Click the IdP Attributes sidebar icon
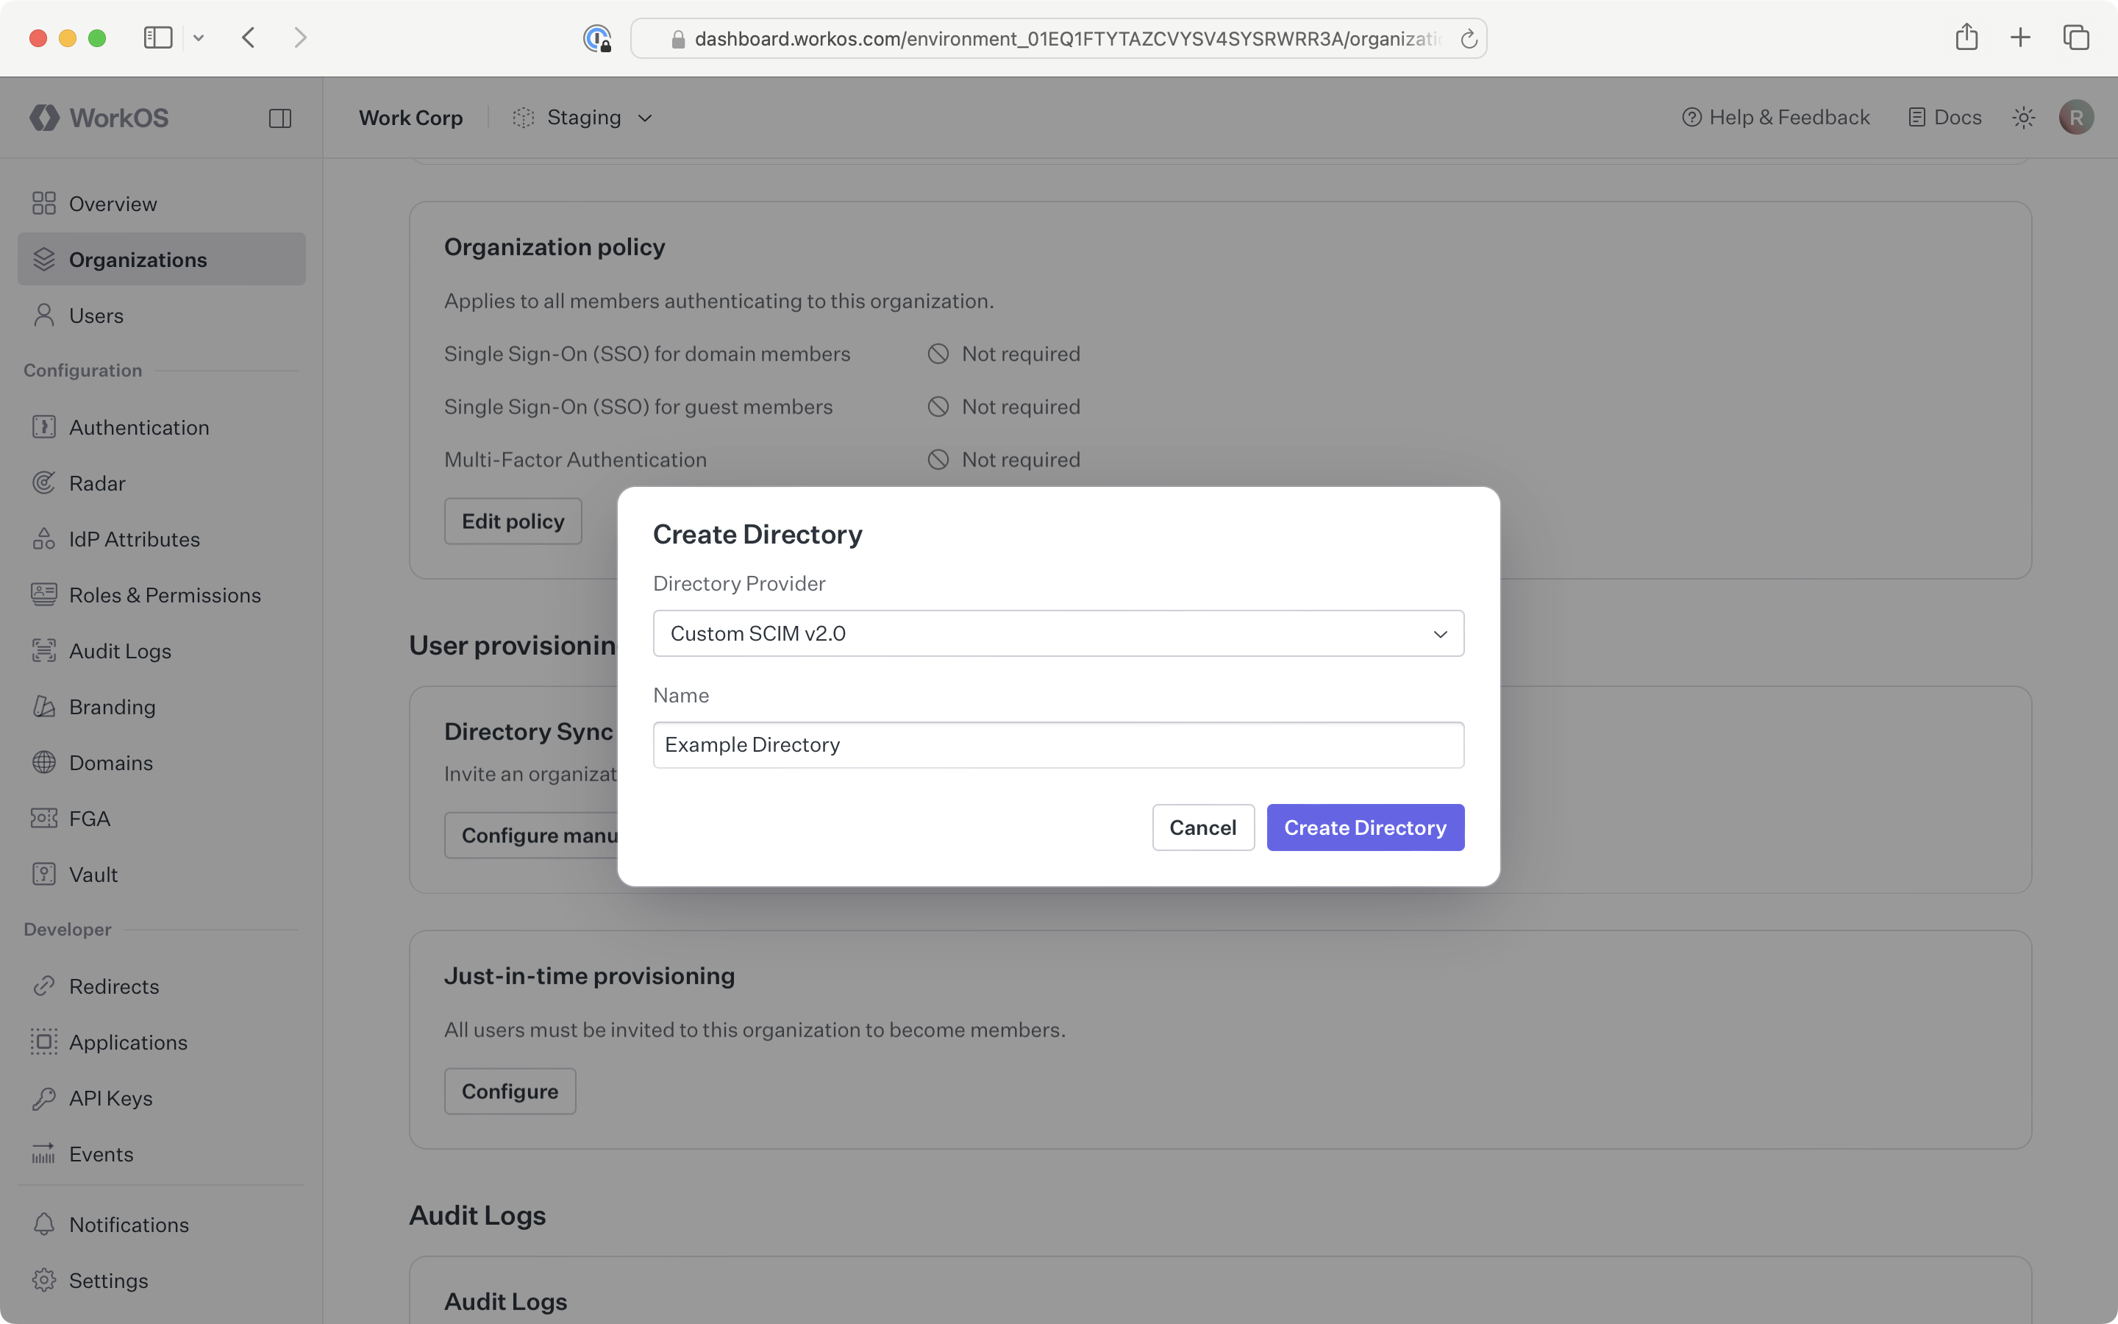Image resolution: width=2118 pixels, height=1324 pixels. click(x=45, y=538)
